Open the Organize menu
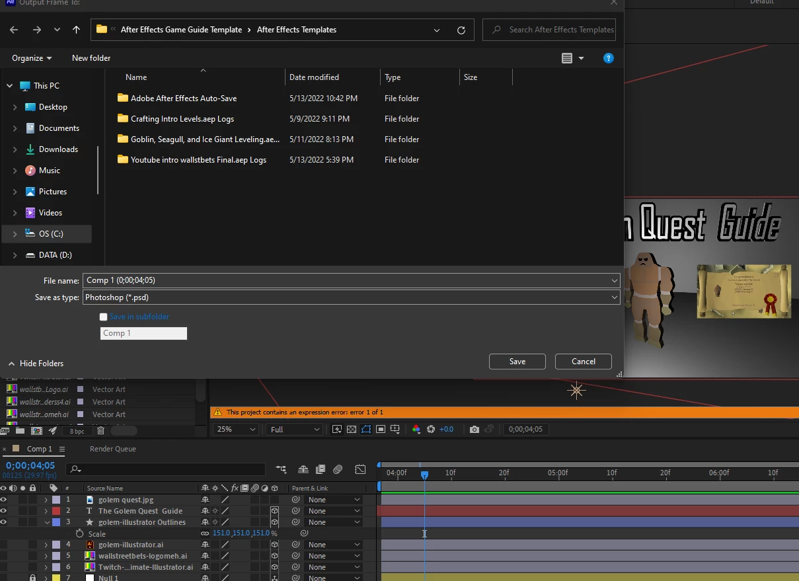Image resolution: width=799 pixels, height=581 pixels. pos(32,58)
